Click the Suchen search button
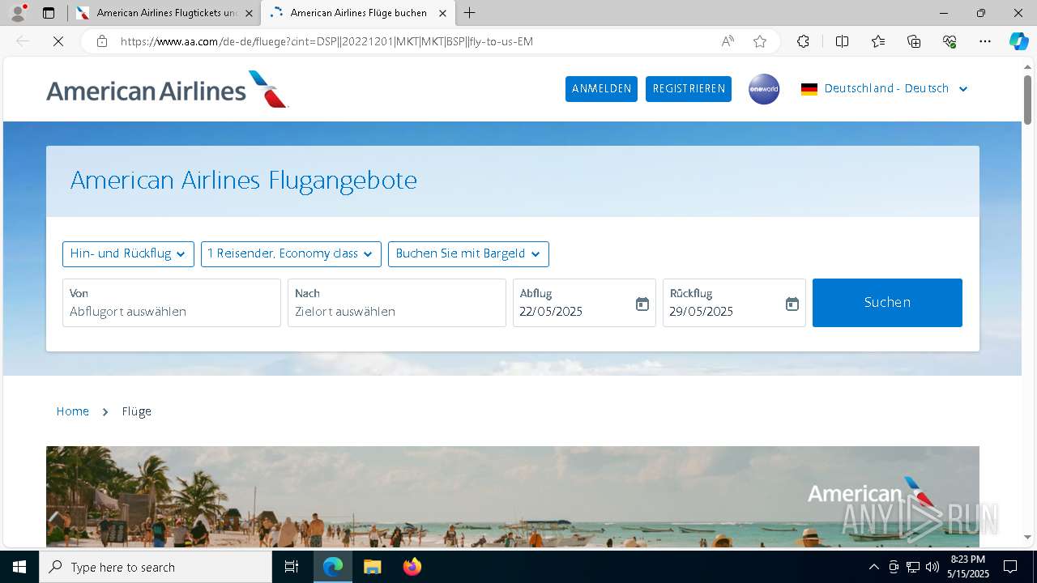1037x583 pixels. click(x=887, y=303)
